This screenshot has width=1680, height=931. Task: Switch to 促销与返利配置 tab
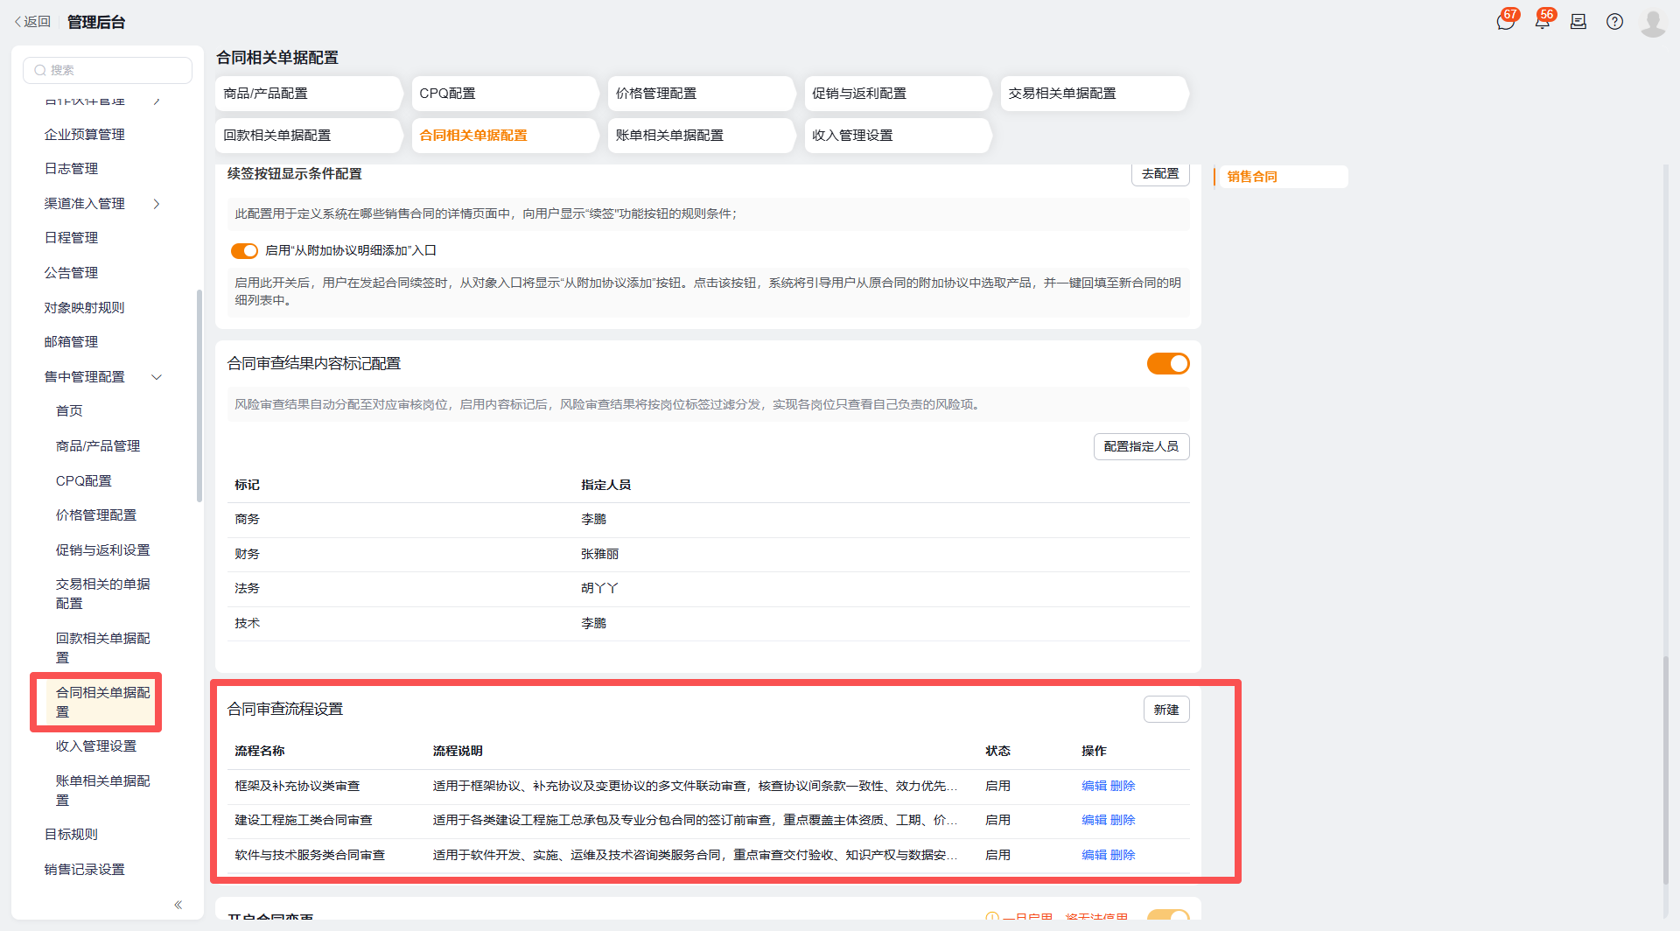coord(898,94)
